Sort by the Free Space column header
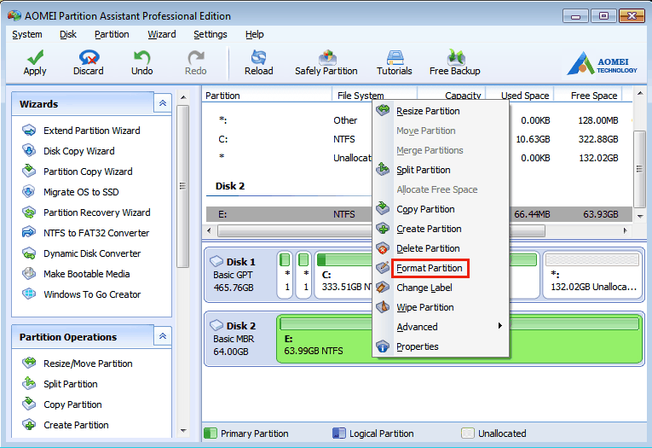This screenshot has height=448, width=652. (588, 96)
